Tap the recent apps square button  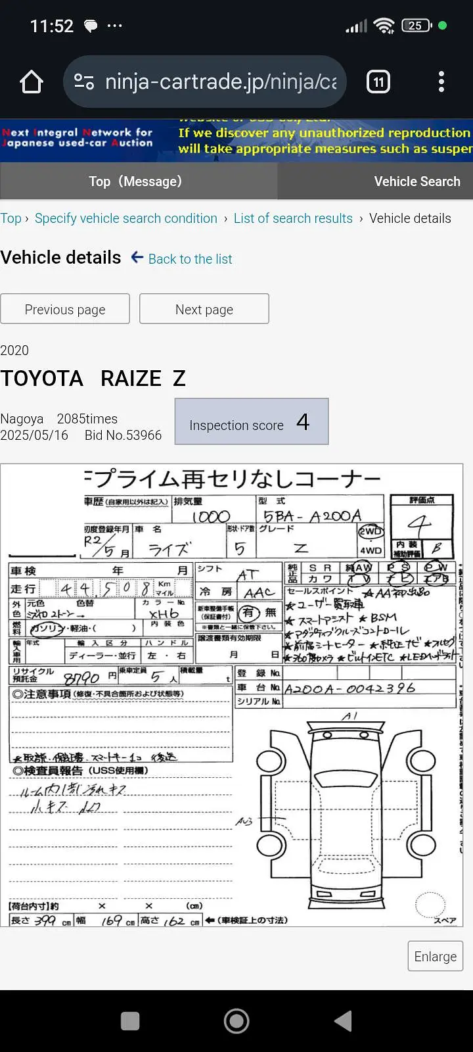coord(130,1021)
